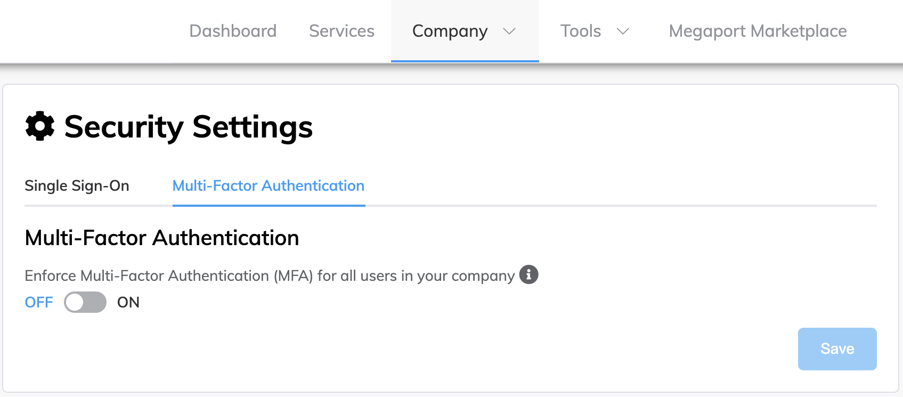Viewport: 903px width, 397px height.
Task: Click the blue underline below the Company tab
Action: (465, 61)
